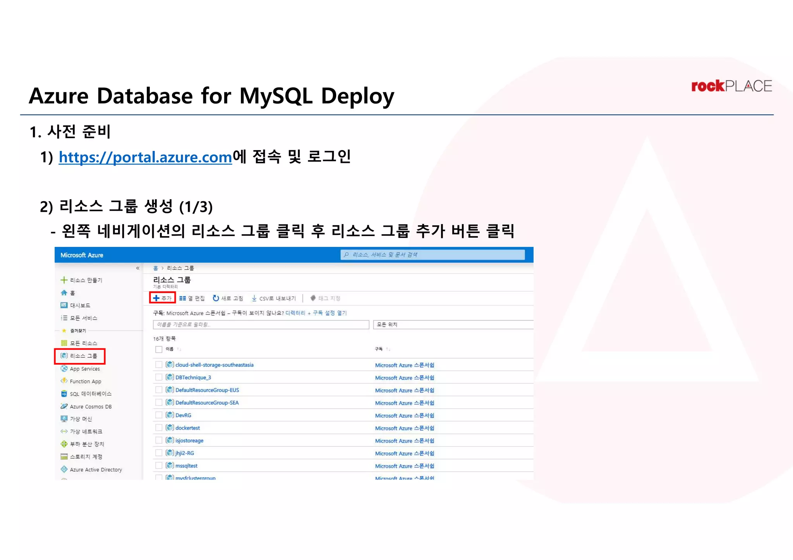This screenshot has width=793, height=560.
Task: Open the DefaultResourceGroup-EUS link
Action: click(x=207, y=390)
